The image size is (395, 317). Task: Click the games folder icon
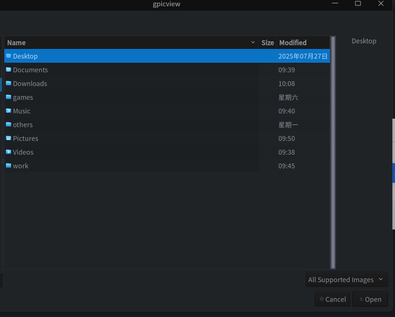tap(9, 97)
